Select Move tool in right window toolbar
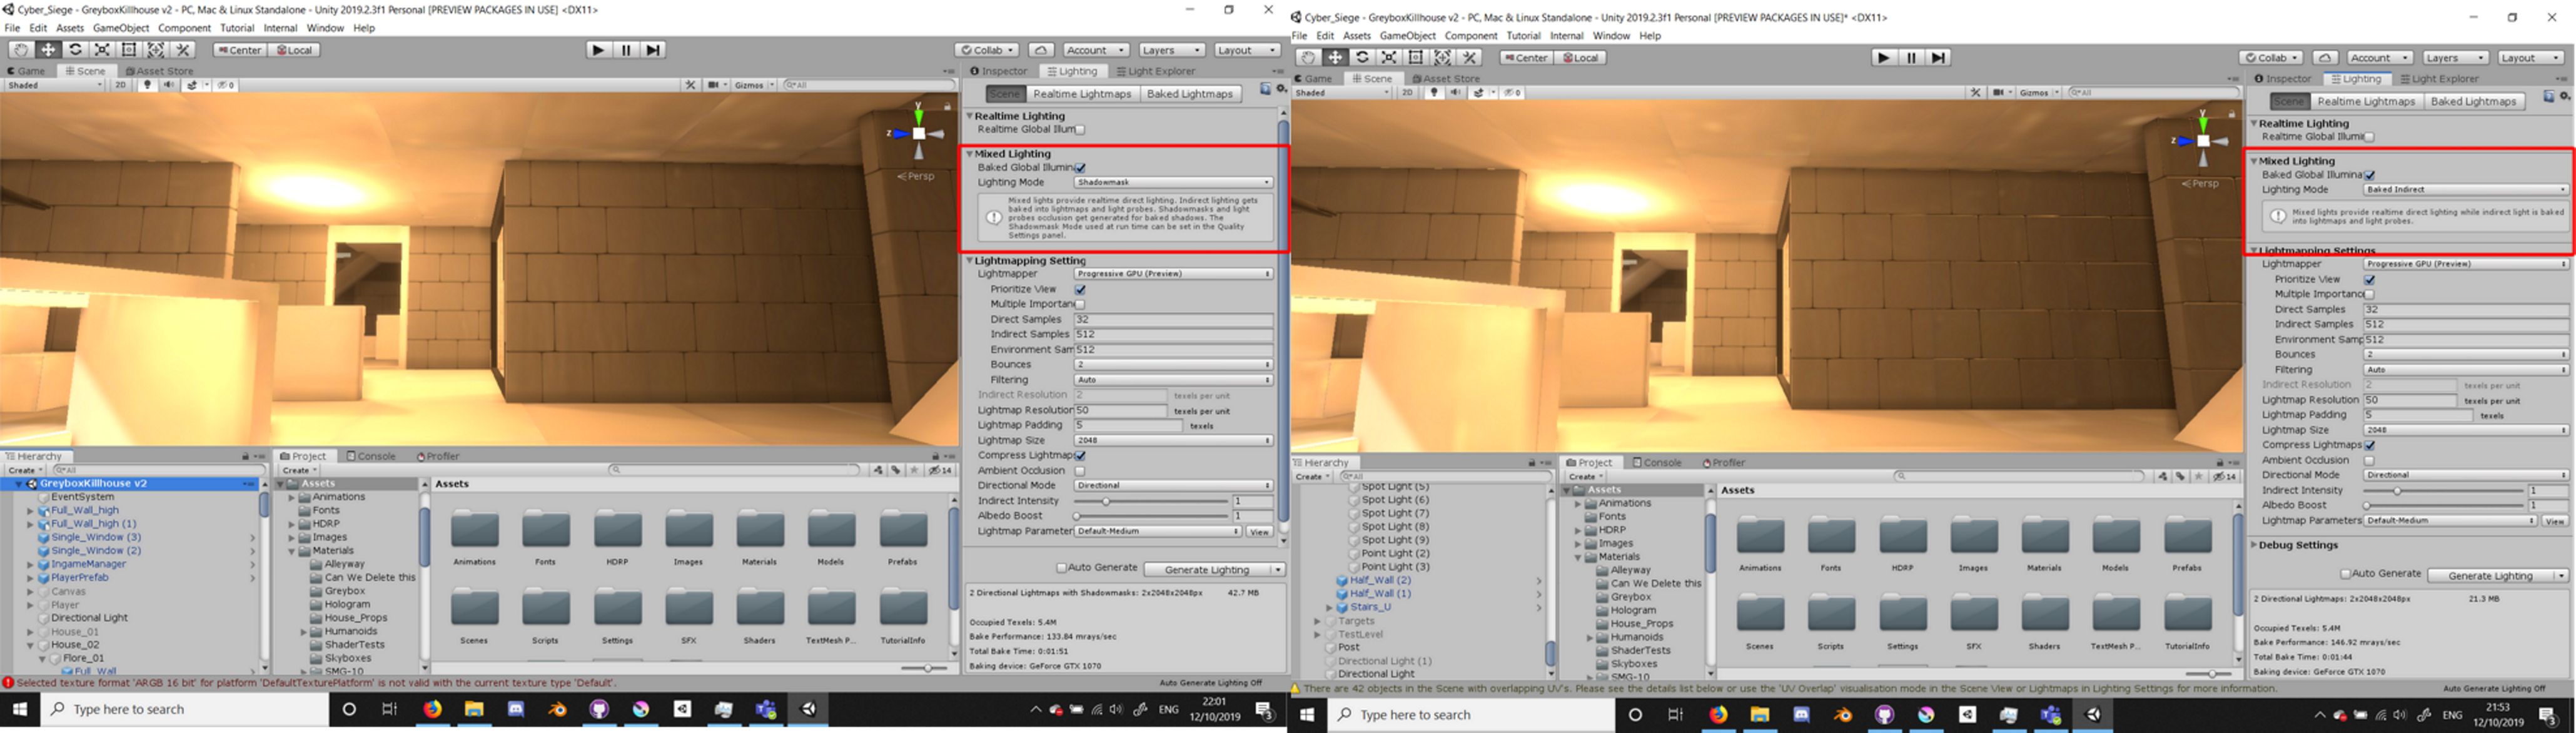2576x733 pixels. tap(1335, 58)
